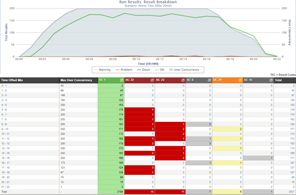Viewport: 296px width, 195px height.
Task: Click the RC 15 column header icon
Action: [x=271, y=80]
